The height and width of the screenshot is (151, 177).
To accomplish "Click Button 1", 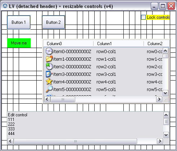I will (19, 22).
